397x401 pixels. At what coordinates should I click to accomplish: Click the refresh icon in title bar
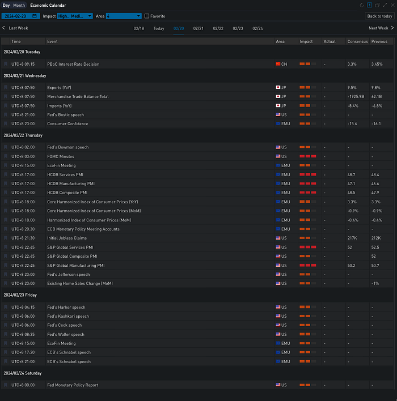[x=362, y=5]
